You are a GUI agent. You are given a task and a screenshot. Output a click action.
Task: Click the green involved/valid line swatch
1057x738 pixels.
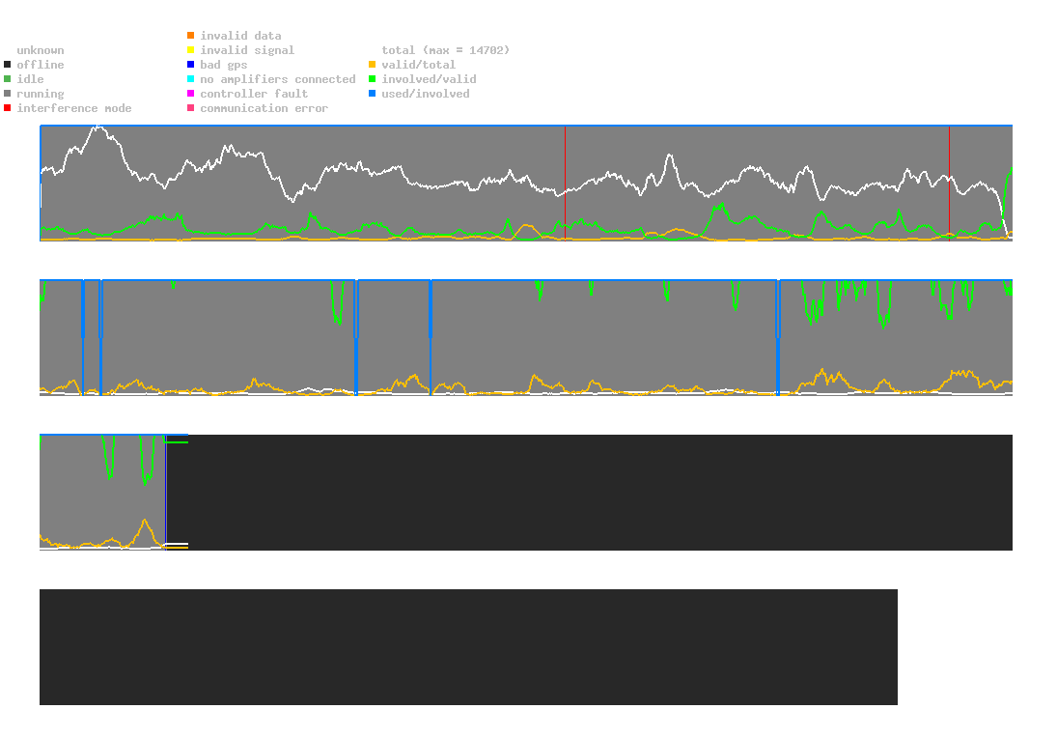pos(373,79)
